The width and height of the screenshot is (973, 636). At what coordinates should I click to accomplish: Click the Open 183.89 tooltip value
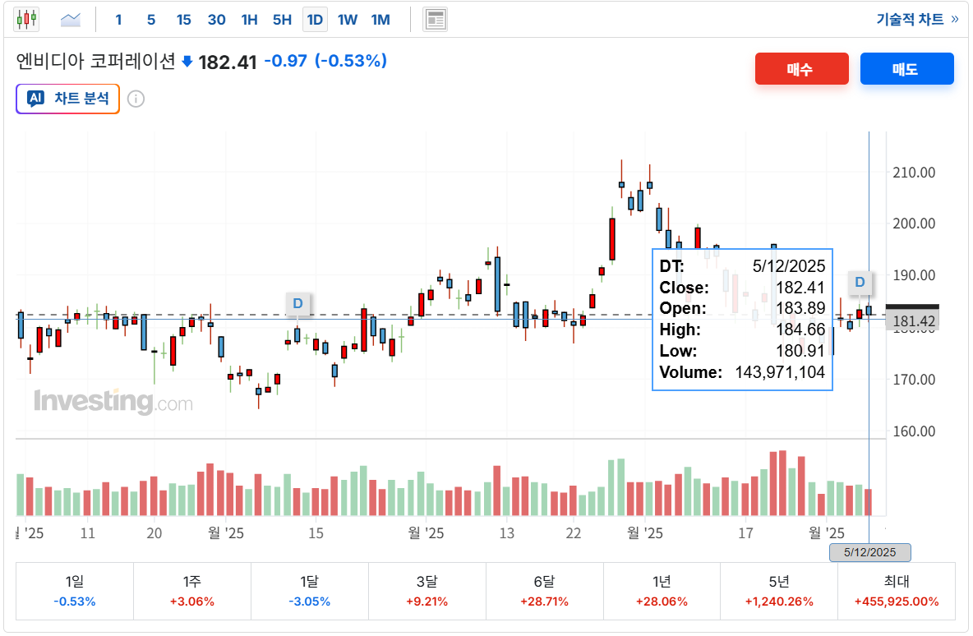(x=800, y=308)
